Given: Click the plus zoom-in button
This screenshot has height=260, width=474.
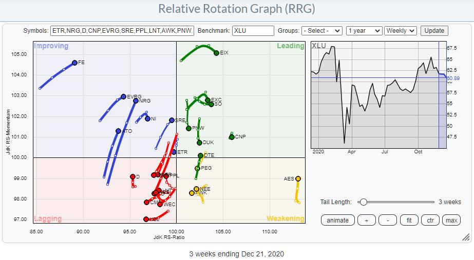Looking at the screenshot, I should 366,220.
